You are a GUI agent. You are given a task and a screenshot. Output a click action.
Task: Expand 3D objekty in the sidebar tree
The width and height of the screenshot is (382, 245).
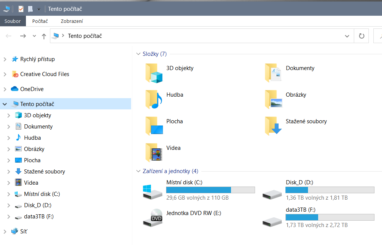point(9,115)
